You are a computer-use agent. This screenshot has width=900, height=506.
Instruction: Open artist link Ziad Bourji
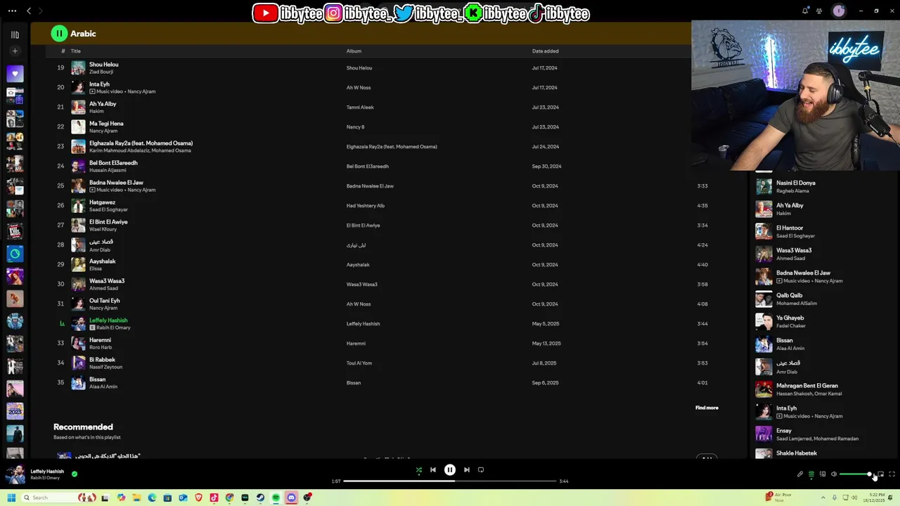101,72
